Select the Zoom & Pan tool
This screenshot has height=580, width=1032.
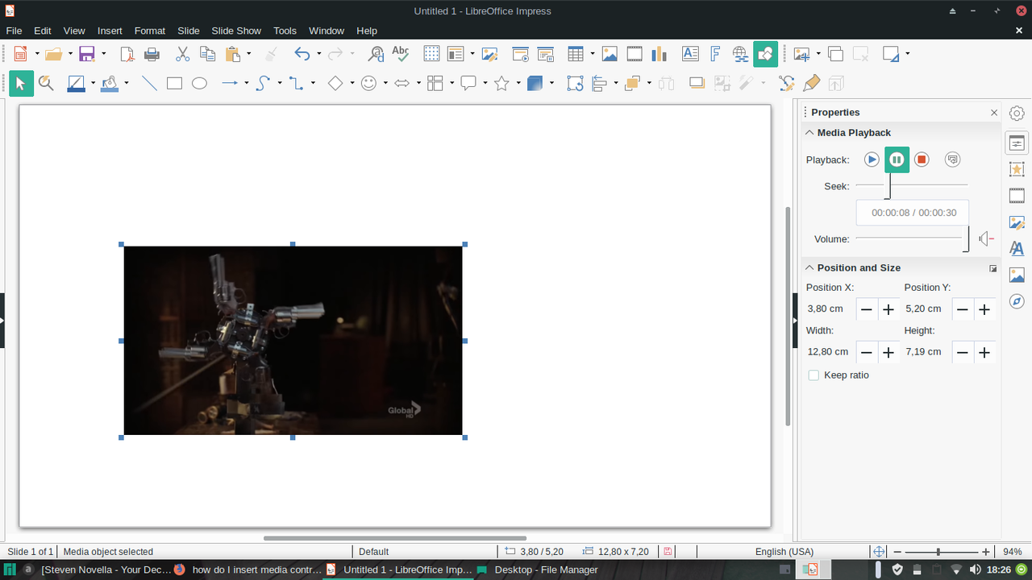click(46, 83)
